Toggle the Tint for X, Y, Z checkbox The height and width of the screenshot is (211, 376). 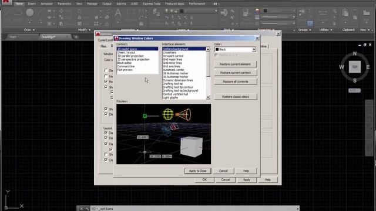[216, 55]
